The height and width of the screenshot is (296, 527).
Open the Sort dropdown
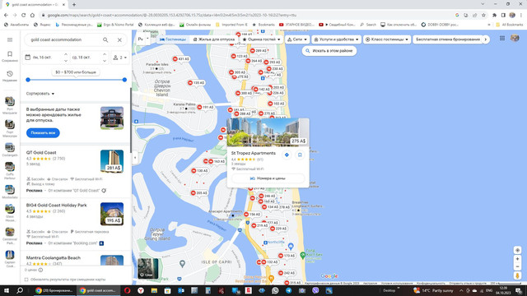pyautogui.click(x=40, y=94)
